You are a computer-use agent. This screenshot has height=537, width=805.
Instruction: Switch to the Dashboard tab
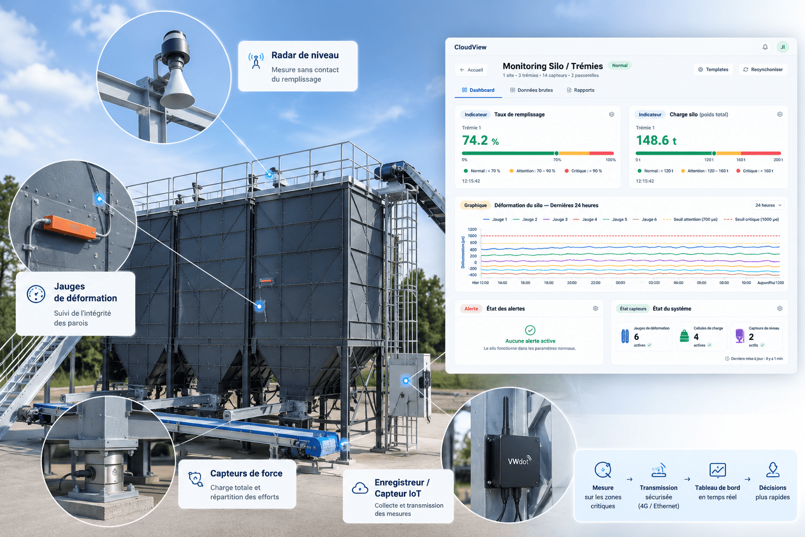click(x=478, y=90)
